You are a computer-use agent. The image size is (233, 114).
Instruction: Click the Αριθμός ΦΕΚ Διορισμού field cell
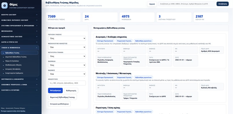pyautogui.click(x=211, y=50)
